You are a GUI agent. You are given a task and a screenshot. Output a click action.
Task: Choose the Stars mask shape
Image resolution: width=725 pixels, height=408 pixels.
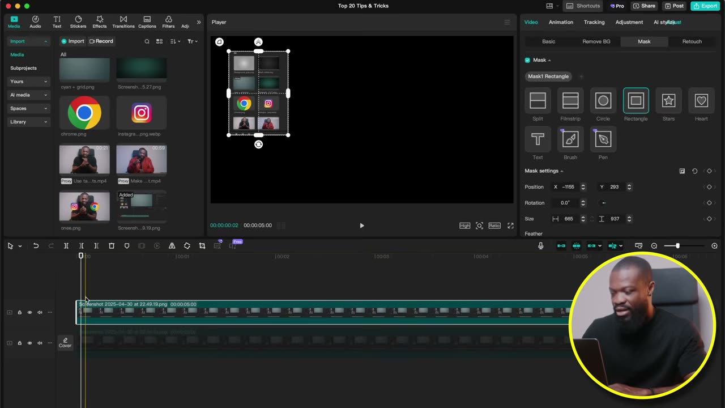[668, 101]
